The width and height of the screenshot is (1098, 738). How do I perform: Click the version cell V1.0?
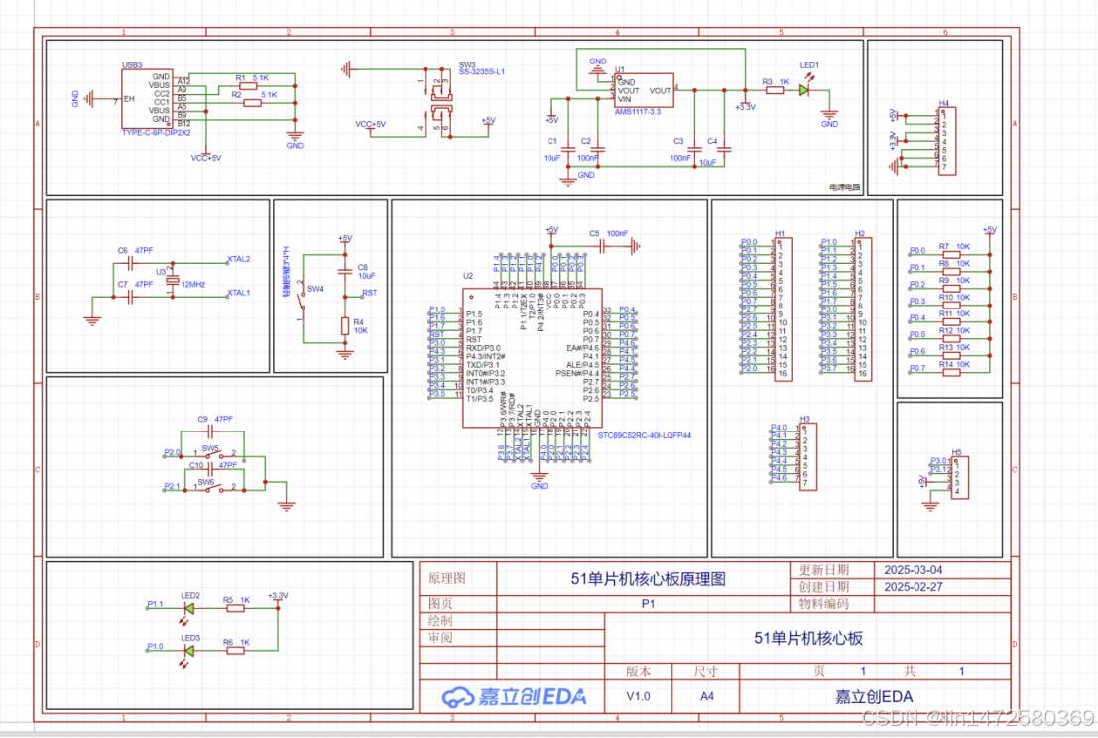(x=638, y=696)
